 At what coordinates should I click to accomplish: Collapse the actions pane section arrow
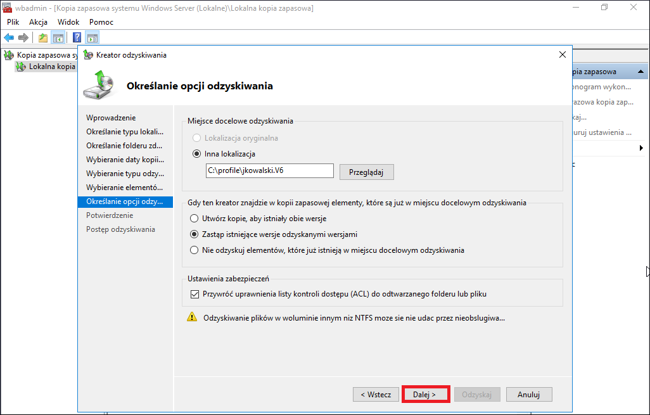pyautogui.click(x=640, y=72)
